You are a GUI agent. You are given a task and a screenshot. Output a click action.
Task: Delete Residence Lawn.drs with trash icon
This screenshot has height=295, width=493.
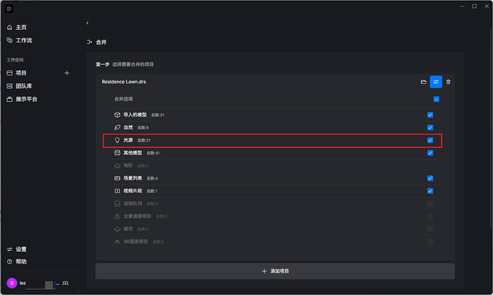(x=448, y=82)
